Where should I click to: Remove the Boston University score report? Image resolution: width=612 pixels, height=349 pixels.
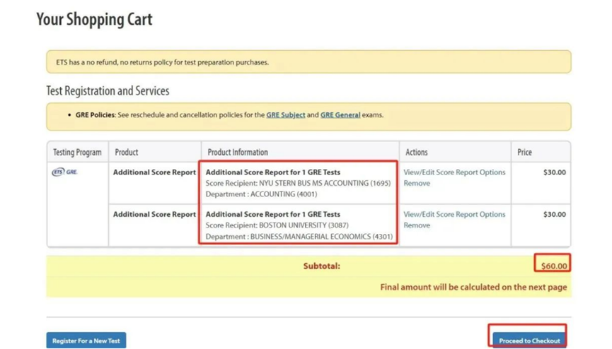pos(417,225)
